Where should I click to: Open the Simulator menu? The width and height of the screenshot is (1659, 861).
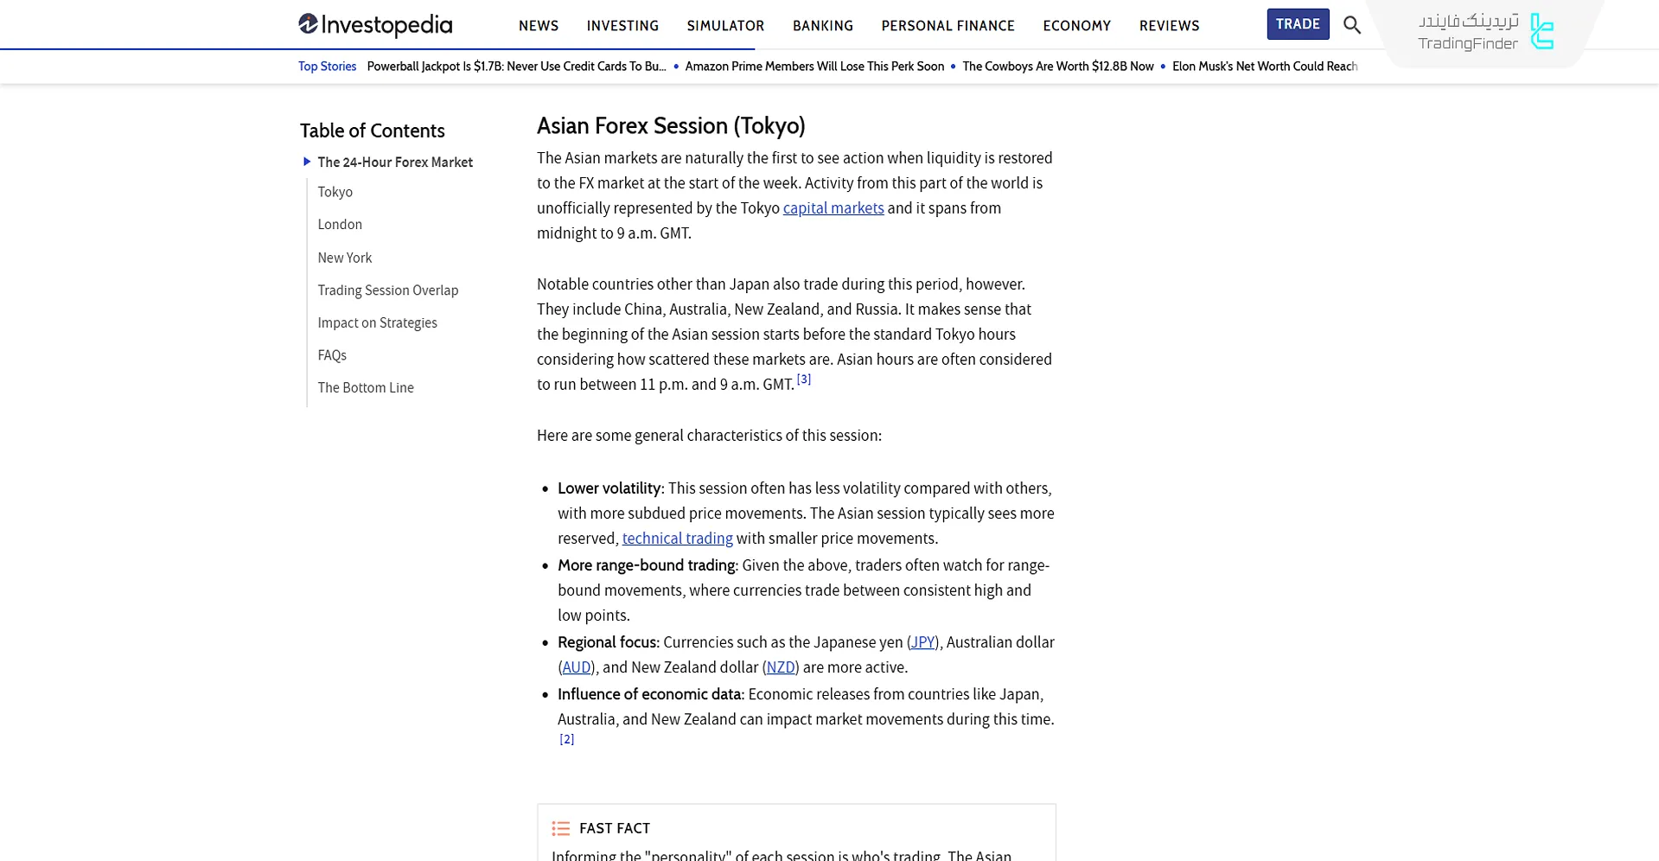click(x=725, y=26)
